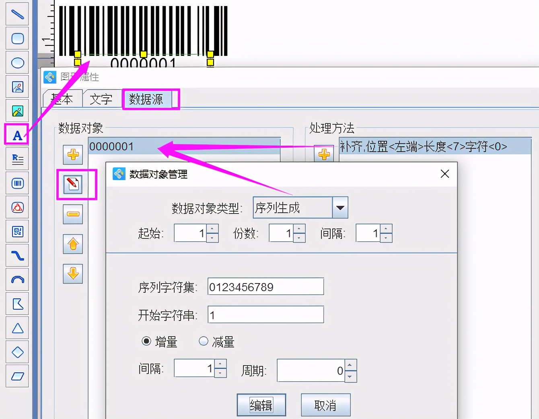Select the ellipse drawing tool
The image size is (539, 419).
click(17, 63)
